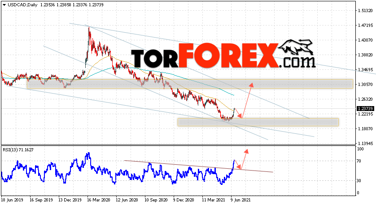The height and width of the screenshot is (205, 376).
Task: Select the USDCAD,Daily symbol label
Action: click(x=22, y=5)
